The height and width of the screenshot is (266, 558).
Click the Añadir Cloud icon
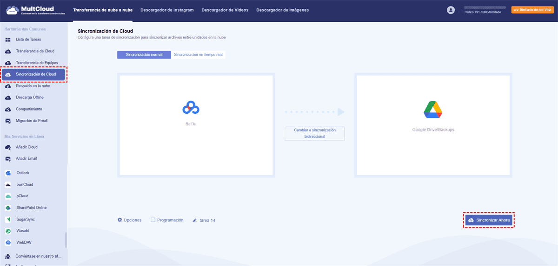click(x=8, y=147)
